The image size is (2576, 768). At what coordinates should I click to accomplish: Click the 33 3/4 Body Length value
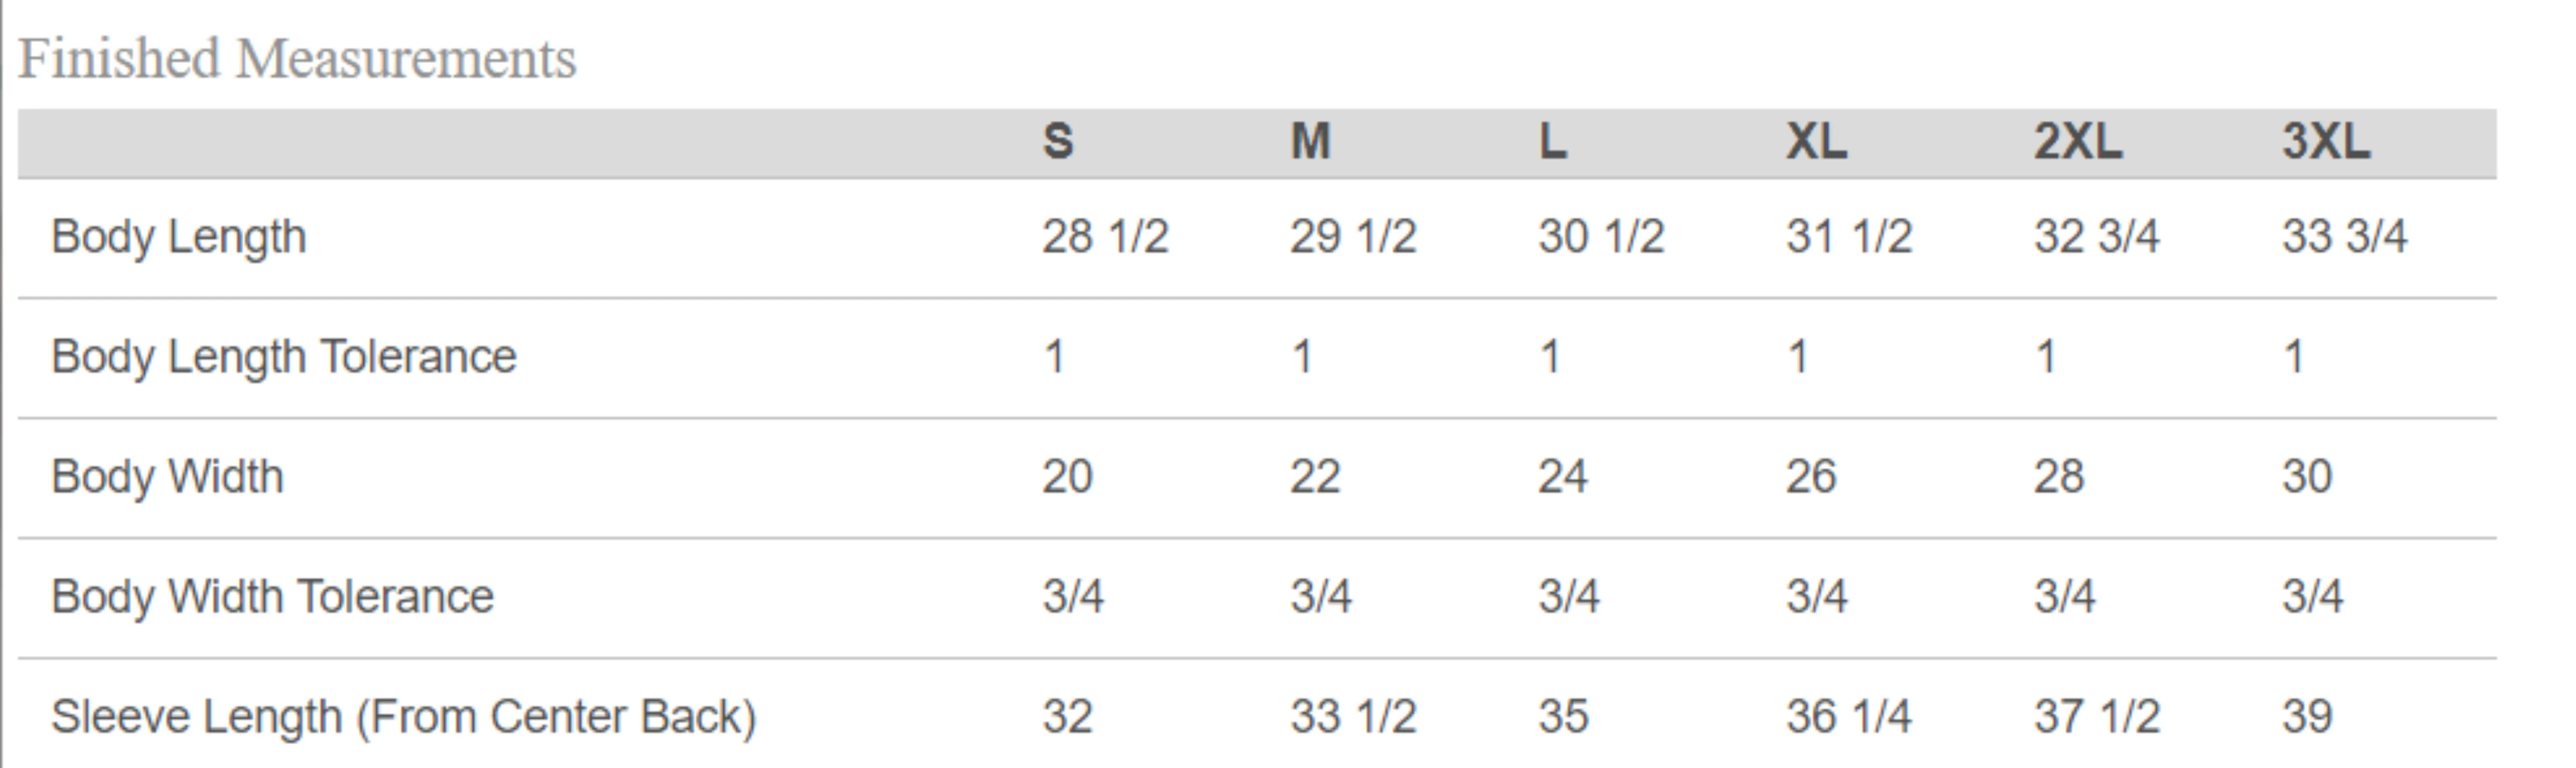point(2345,237)
